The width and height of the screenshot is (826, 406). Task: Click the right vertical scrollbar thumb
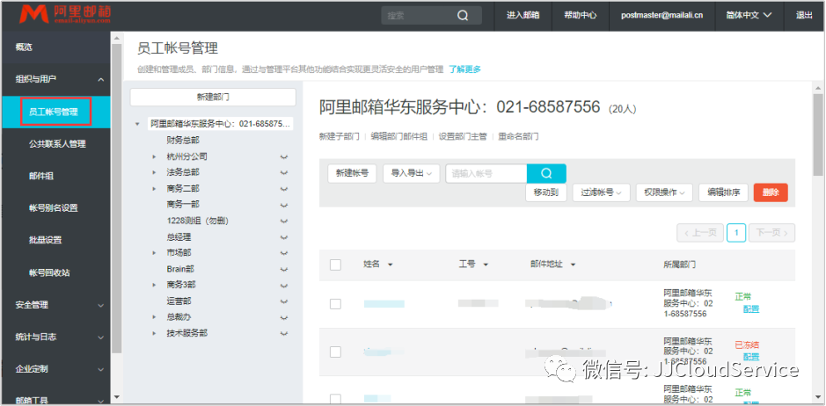pyautogui.click(x=817, y=134)
